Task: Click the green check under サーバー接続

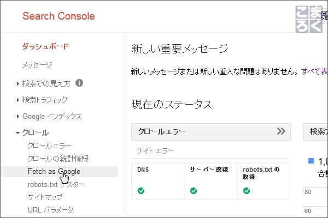Action: tap(194, 190)
